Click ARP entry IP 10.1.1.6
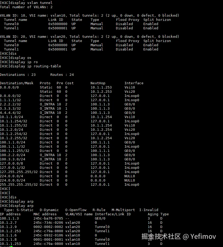The height and width of the screenshot is (247, 223). pyautogui.click(x=8, y=235)
